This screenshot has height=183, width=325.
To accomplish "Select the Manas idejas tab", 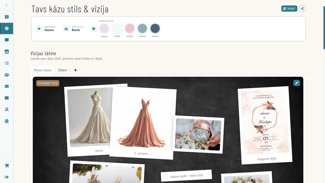I will click(x=43, y=70).
